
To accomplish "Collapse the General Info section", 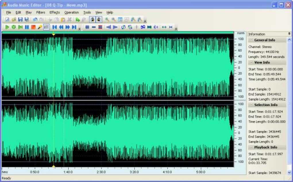I will tap(251, 40).
